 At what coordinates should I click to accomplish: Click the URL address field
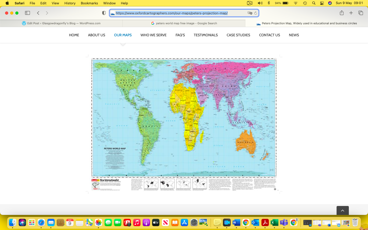tap(179, 13)
